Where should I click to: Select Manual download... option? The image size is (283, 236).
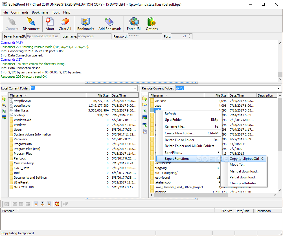[244, 171]
